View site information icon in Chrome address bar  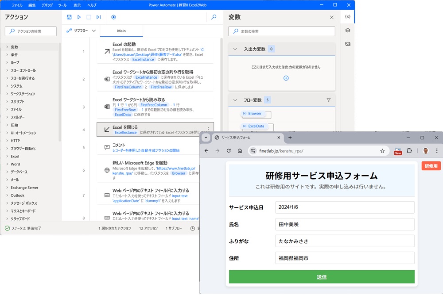coord(253,151)
